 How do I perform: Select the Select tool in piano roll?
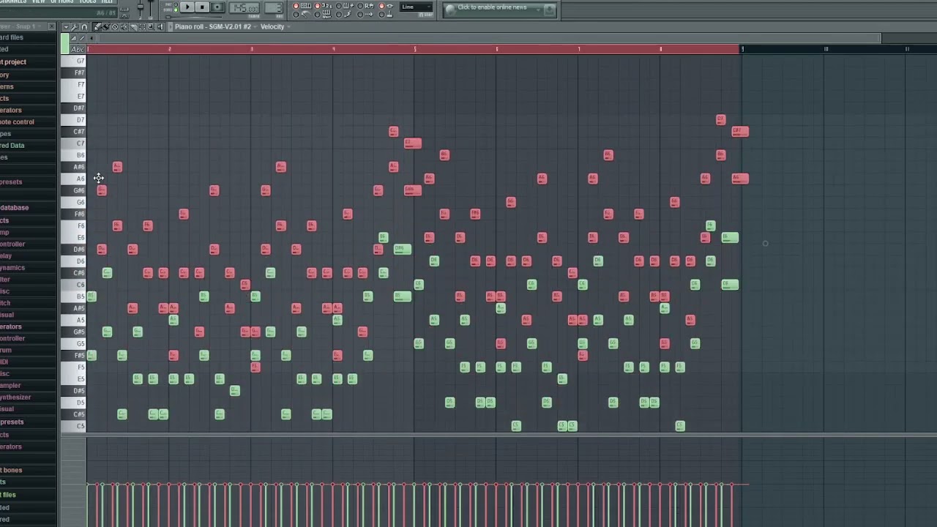(x=142, y=26)
